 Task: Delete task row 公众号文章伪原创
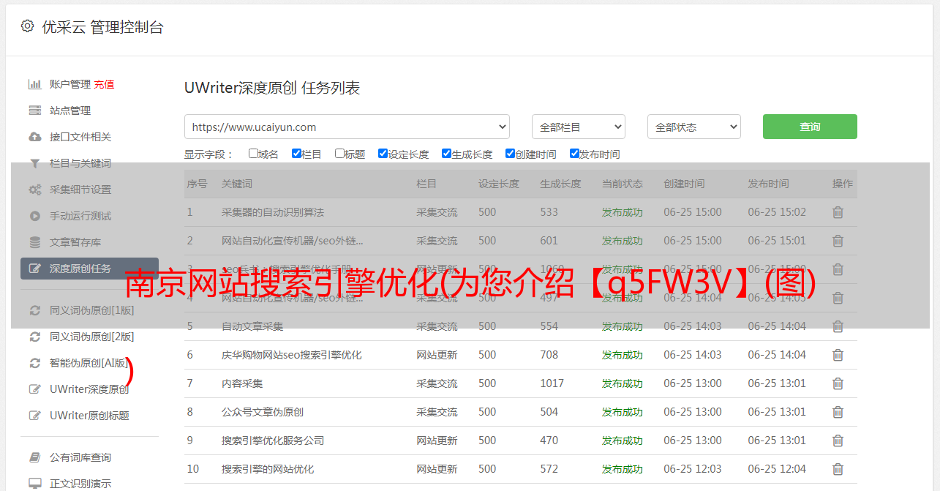click(838, 412)
